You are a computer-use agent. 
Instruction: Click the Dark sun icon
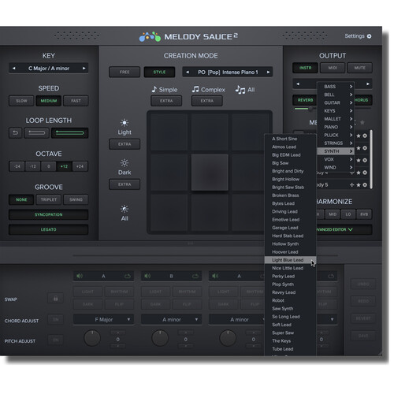click(x=125, y=163)
